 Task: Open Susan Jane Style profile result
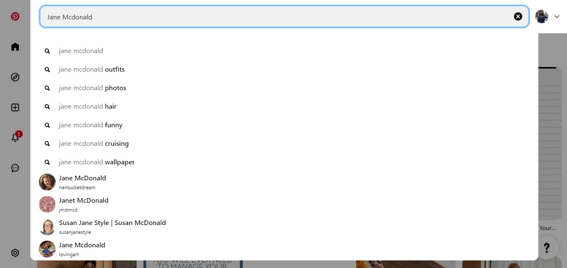(284, 227)
